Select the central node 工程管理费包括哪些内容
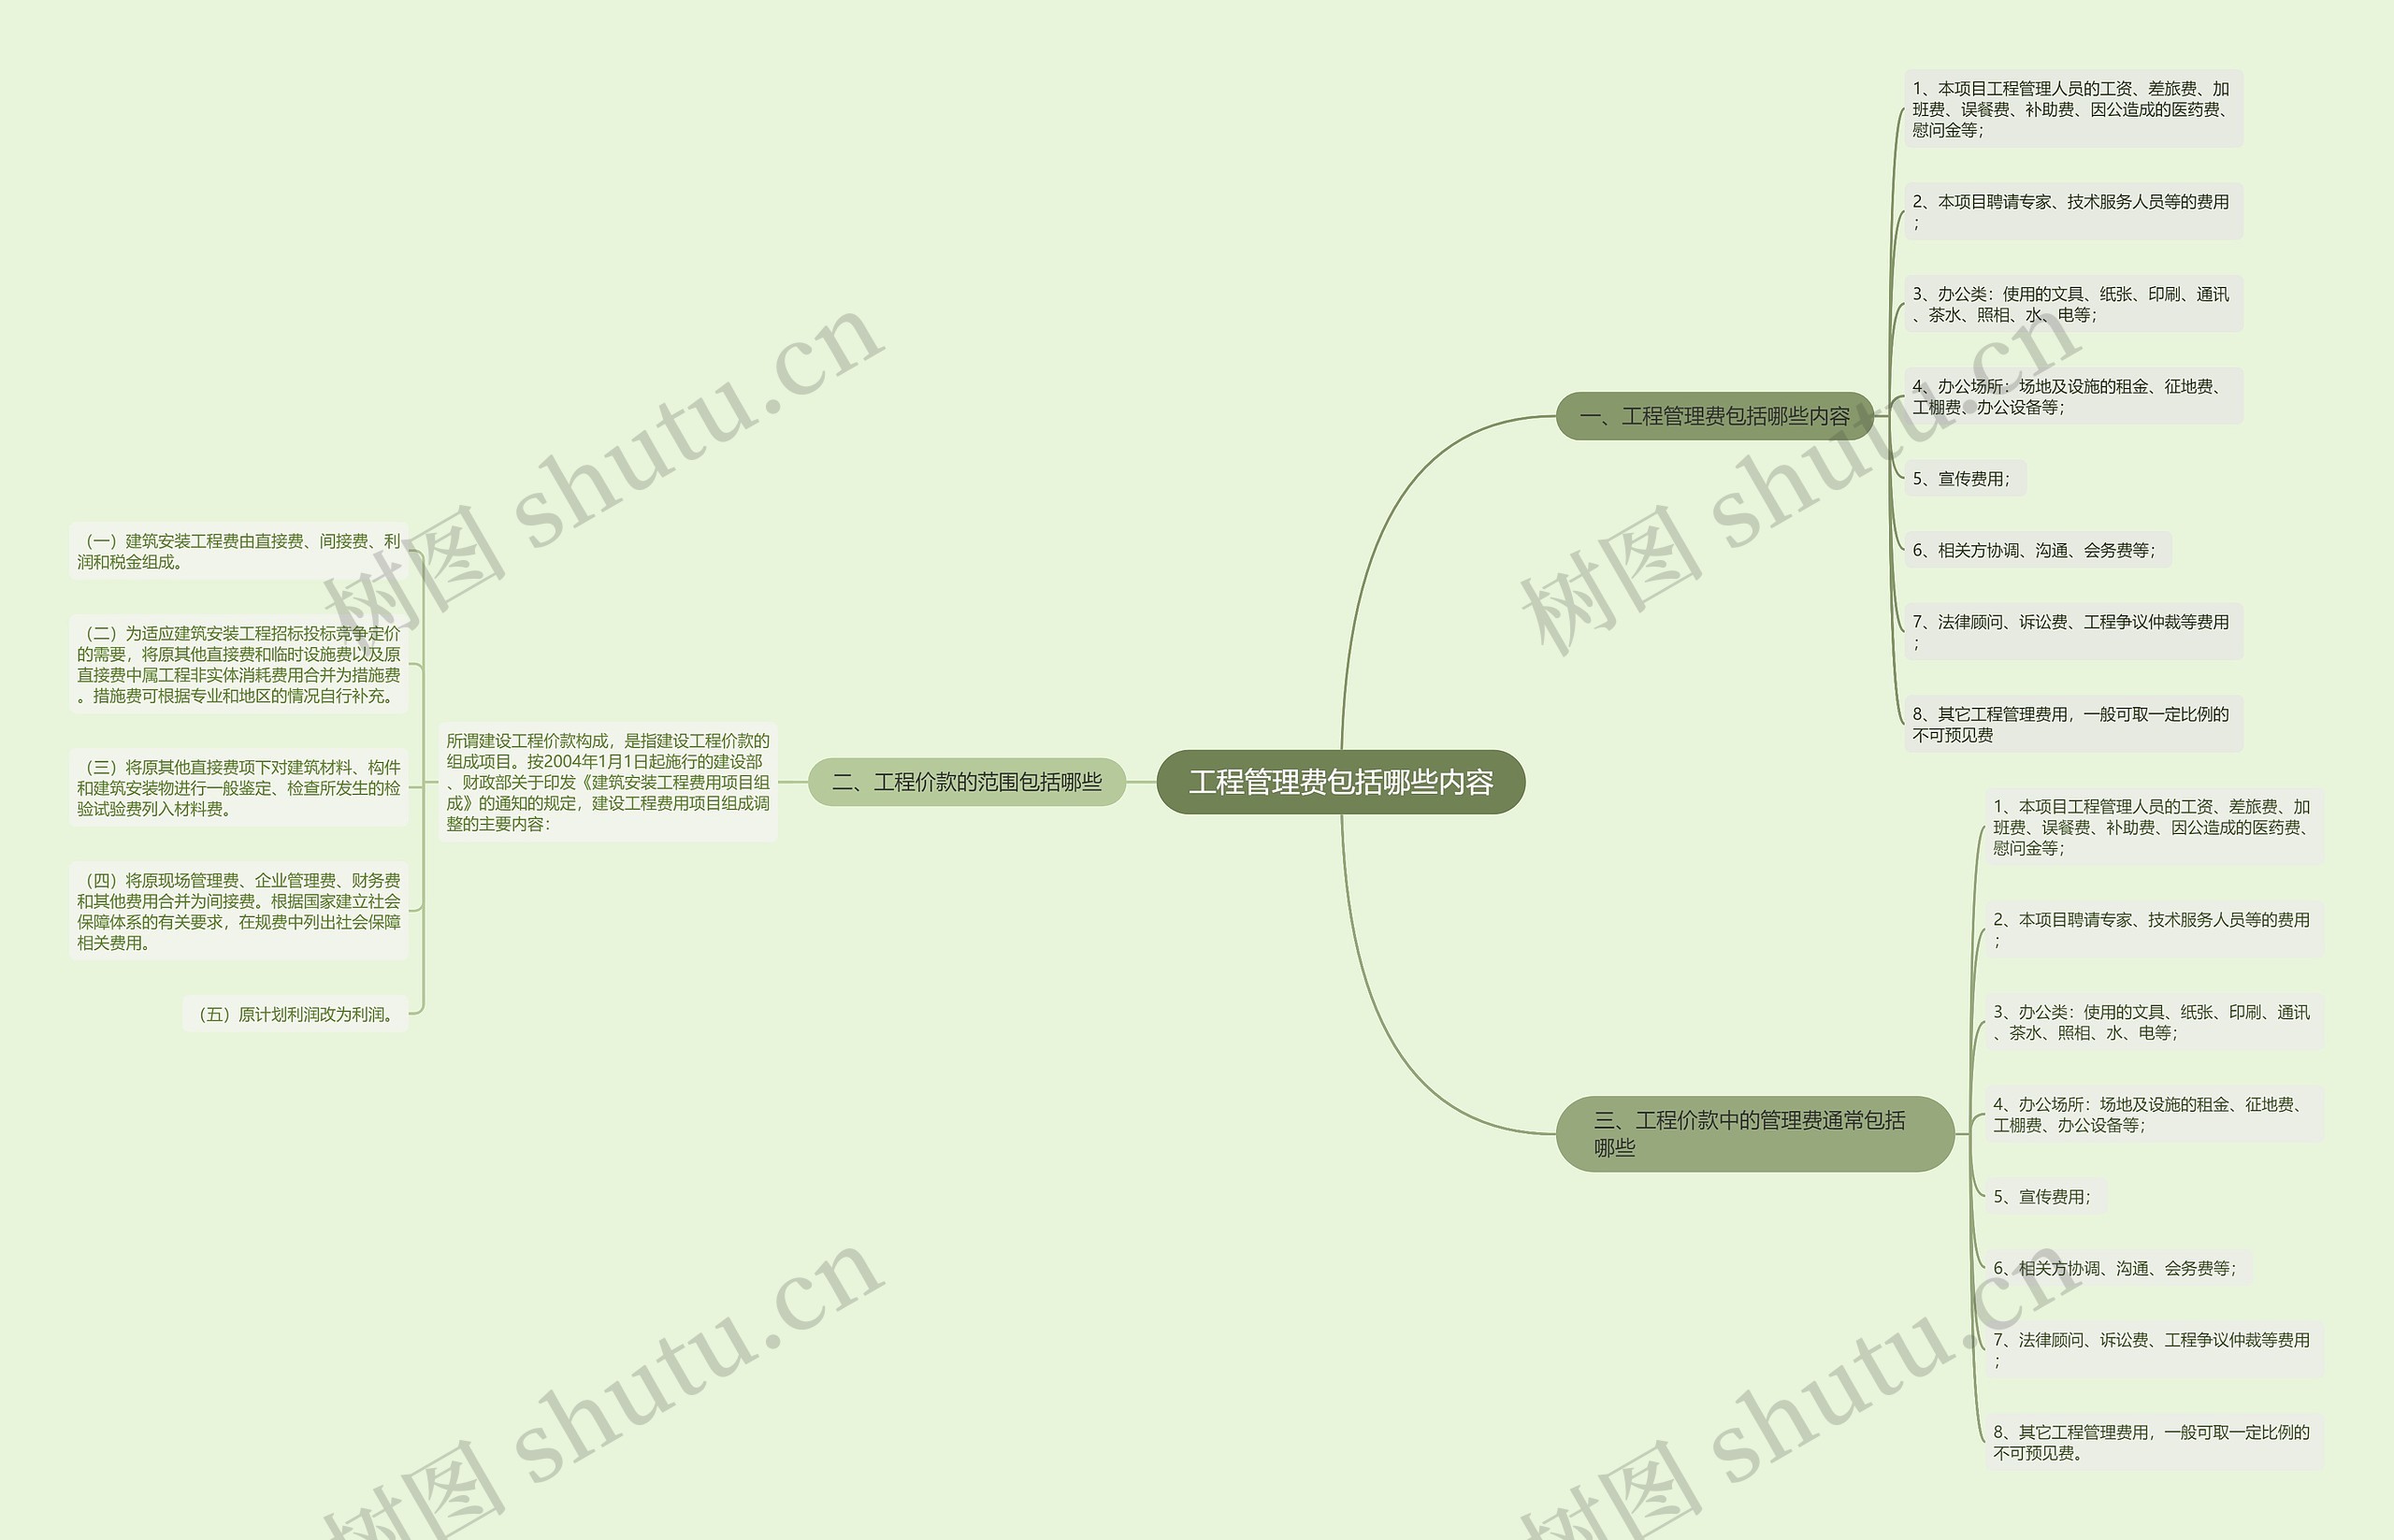 tap(1340, 782)
